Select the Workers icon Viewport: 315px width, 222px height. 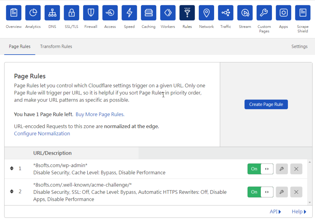(x=168, y=13)
